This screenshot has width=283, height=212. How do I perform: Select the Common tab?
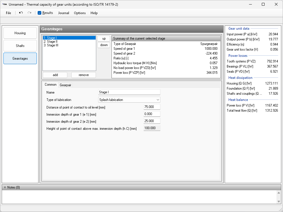[51, 85]
